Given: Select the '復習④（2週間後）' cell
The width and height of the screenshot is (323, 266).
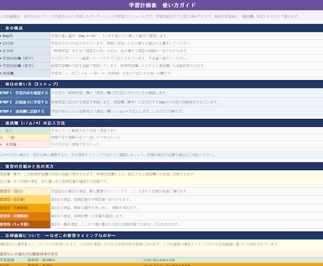Looking at the screenshot, I should click(x=25, y=216).
